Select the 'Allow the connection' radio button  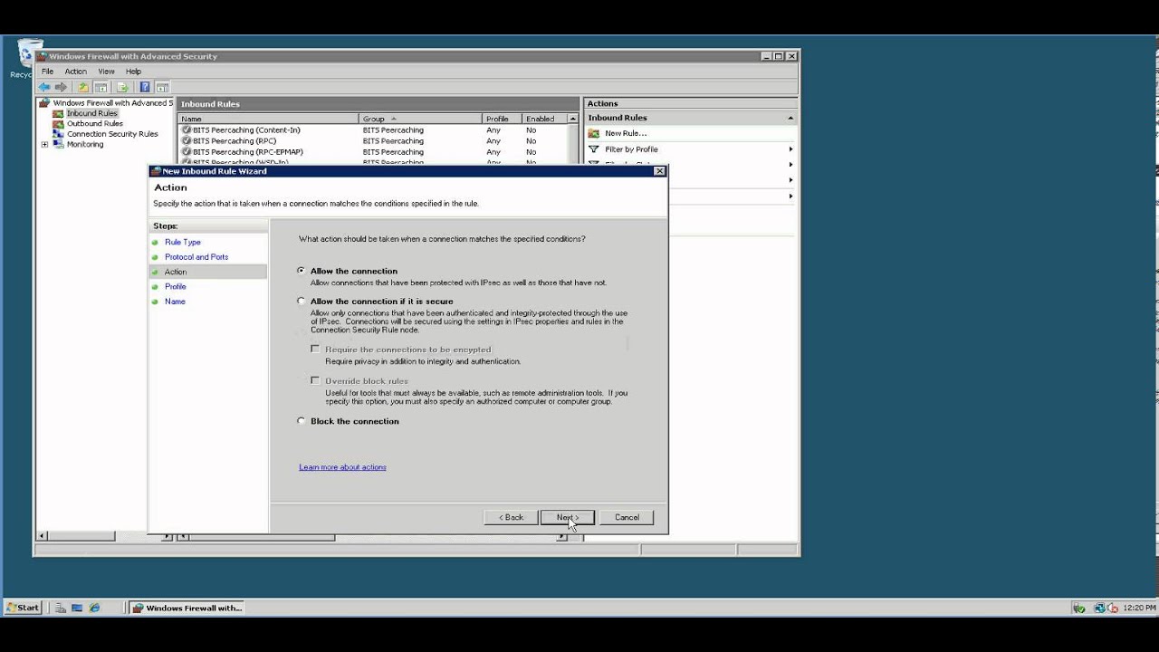pos(302,271)
